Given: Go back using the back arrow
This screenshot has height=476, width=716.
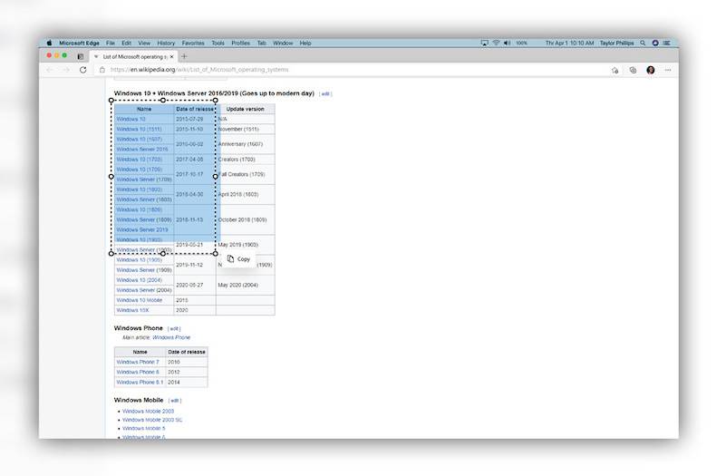Looking at the screenshot, I should [x=50, y=70].
